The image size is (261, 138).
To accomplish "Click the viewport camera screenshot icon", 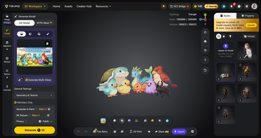I will pos(205,41).
